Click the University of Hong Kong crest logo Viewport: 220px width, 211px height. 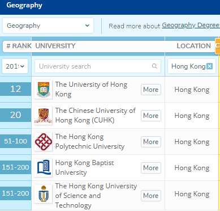pos(44,90)
